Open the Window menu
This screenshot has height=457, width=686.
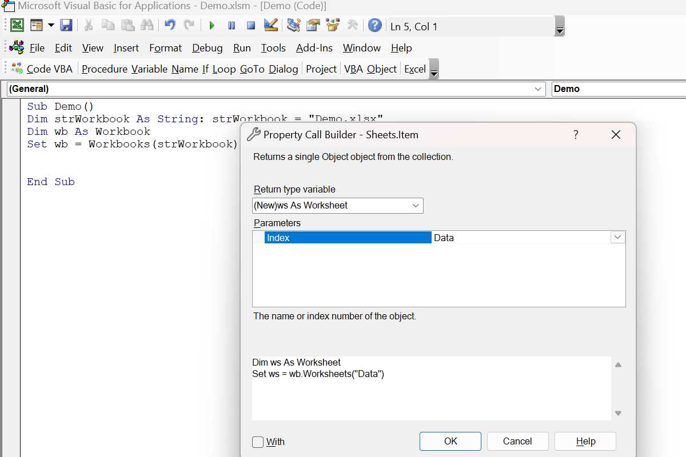click(362, 48)
